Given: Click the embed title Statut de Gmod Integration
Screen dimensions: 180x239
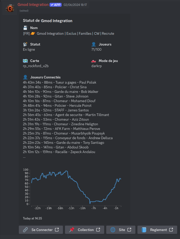Looking at the screenshot, I should (x=48, y=21).
